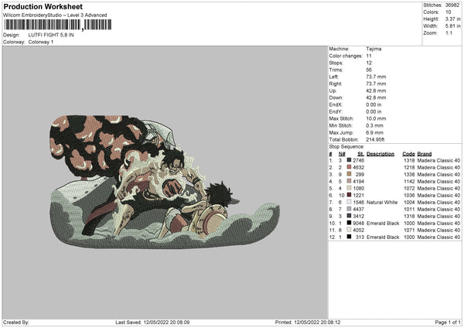Screen dimensions: 464x328
Task: Click the stitches total 36982
Action: click(x=452, y=5)
